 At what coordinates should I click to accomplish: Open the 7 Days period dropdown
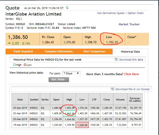(71, 73)
